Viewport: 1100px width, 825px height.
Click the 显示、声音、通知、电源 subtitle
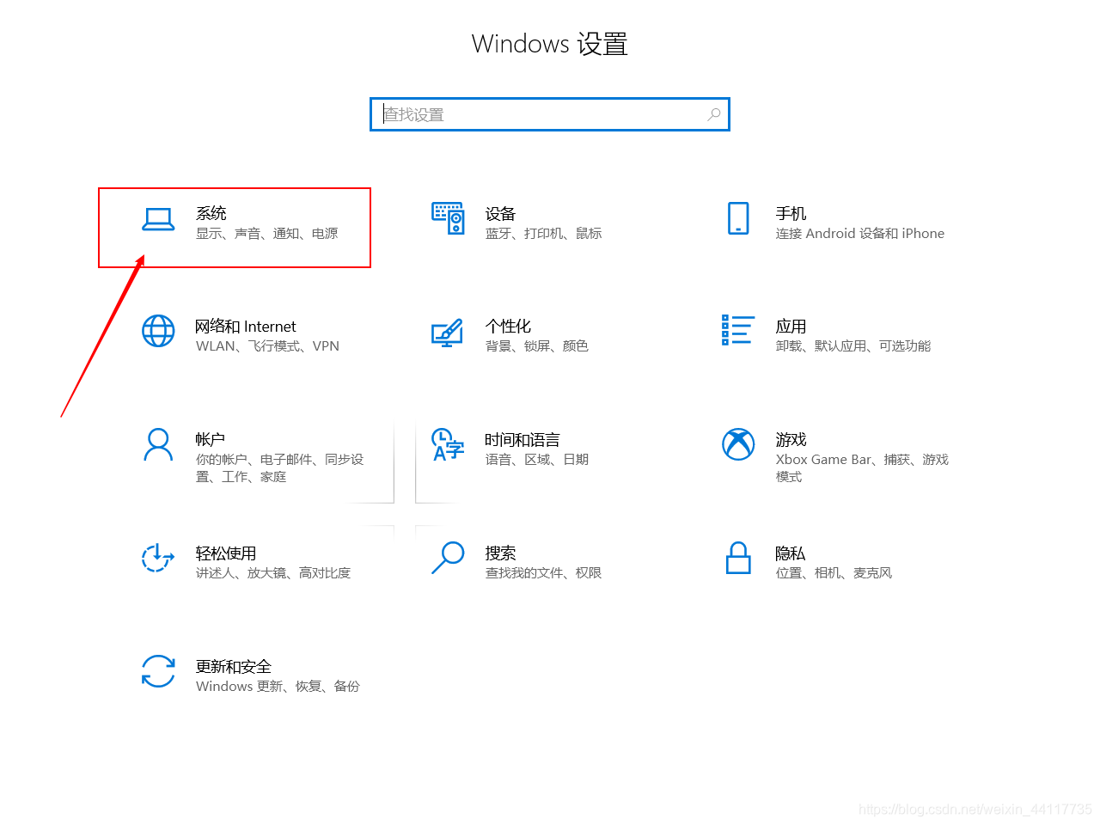click(x=268, y=233)
